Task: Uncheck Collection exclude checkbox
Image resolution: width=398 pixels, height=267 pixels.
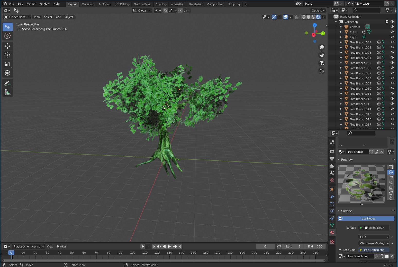Action: (x=387, y=22)
